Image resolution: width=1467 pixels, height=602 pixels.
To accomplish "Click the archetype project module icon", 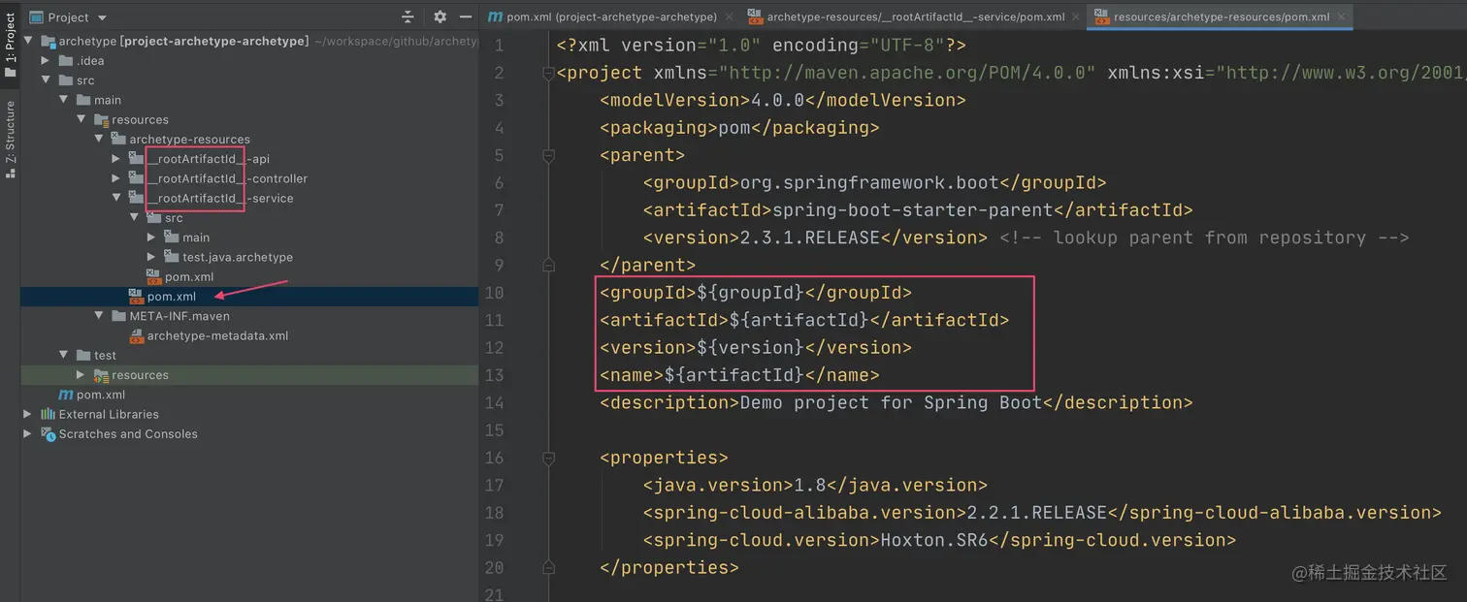I will 48,41.
